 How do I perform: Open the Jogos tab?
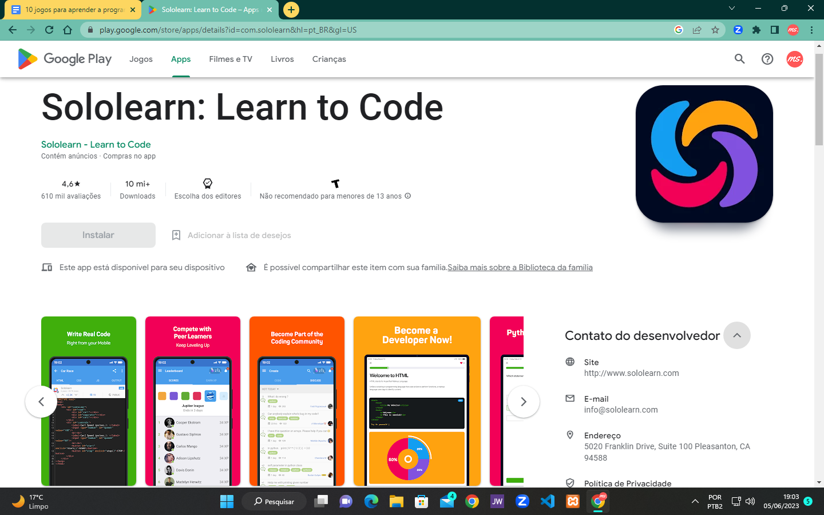pos(141,59)
